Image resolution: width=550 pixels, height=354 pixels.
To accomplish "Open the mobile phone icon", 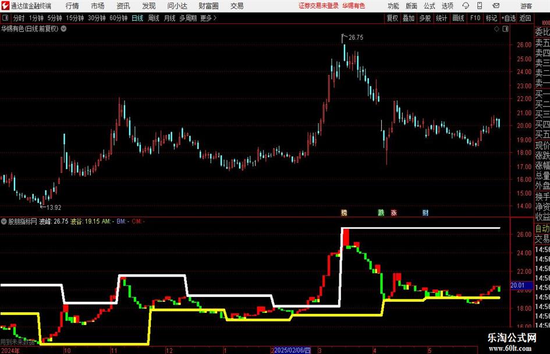I will coord(480,6).
